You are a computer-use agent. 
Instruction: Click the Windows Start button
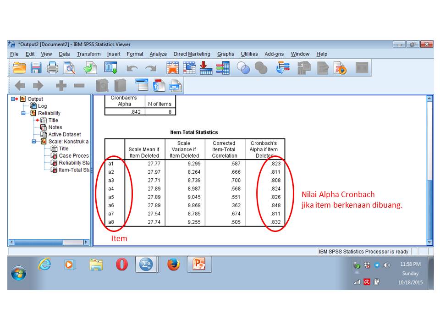18,273
